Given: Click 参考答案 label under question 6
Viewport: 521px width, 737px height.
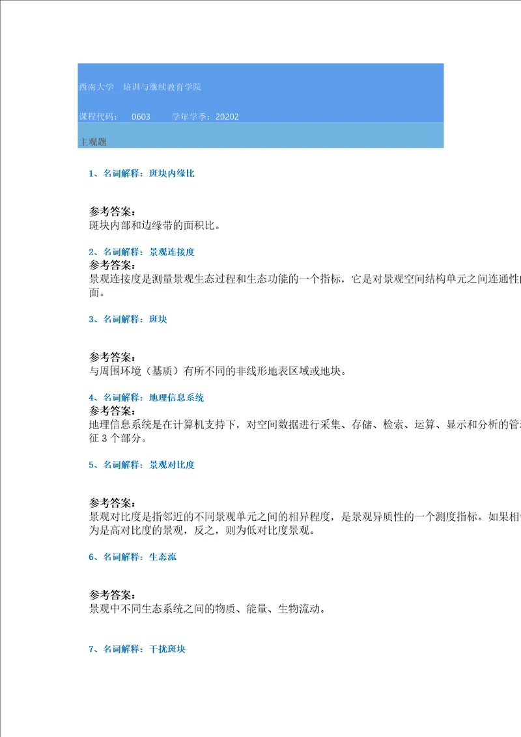Looking at the screenshot, I should pos(113,596).
